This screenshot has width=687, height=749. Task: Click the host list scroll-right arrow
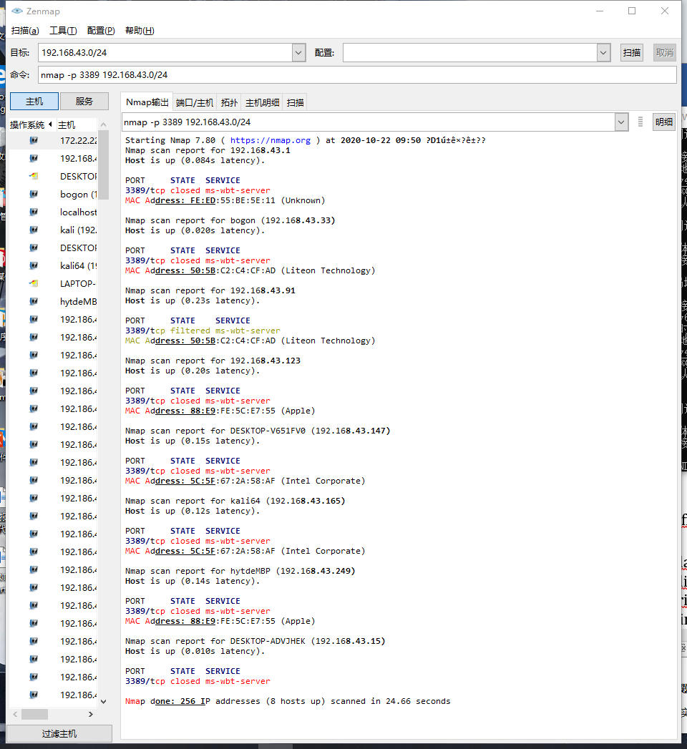click(x=91, y=714)
